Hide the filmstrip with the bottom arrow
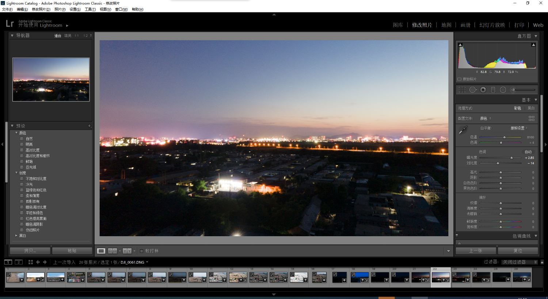This screenshot has height=299, width=548. 274,294
